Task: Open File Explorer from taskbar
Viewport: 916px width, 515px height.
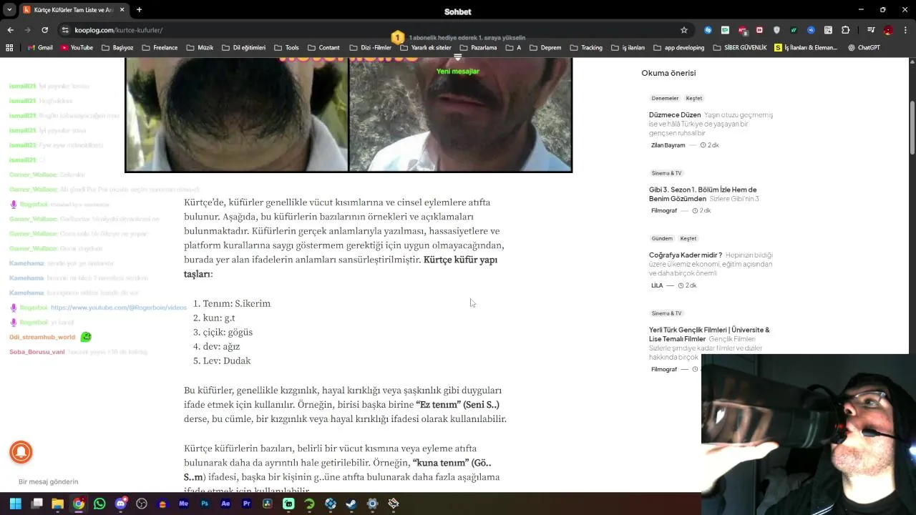Action: pyautogui.click(x=57, y=504)
